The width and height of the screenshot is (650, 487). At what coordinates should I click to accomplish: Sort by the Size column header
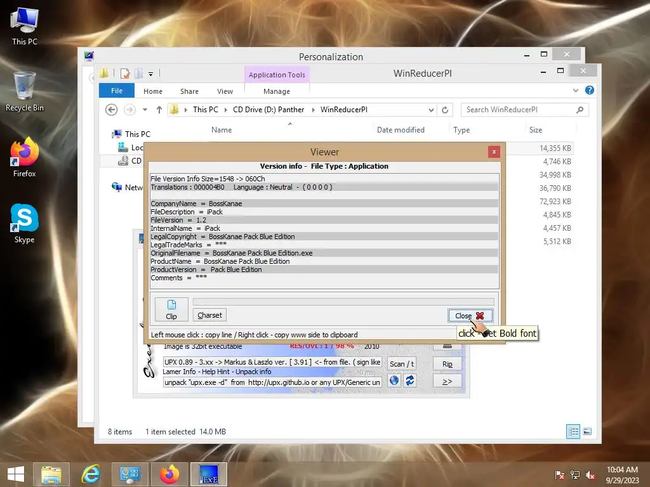536,130
